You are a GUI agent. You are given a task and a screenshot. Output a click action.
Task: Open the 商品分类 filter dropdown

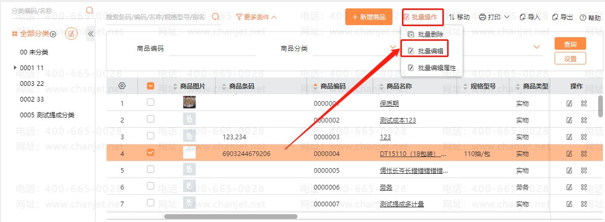pyautogui.click(x=393, y=47)
